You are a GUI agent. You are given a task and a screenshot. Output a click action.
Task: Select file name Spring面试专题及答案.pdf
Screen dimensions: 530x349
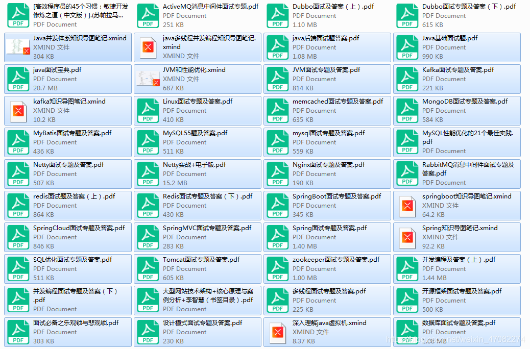[329, 228]
